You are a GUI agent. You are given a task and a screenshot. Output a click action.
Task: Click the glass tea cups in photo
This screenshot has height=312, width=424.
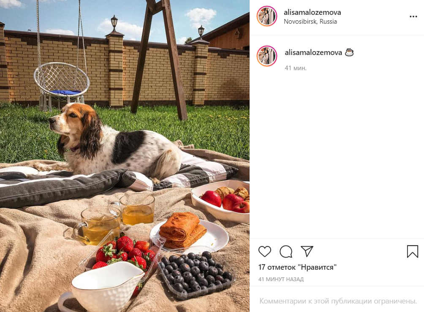[x=115, y=219]
